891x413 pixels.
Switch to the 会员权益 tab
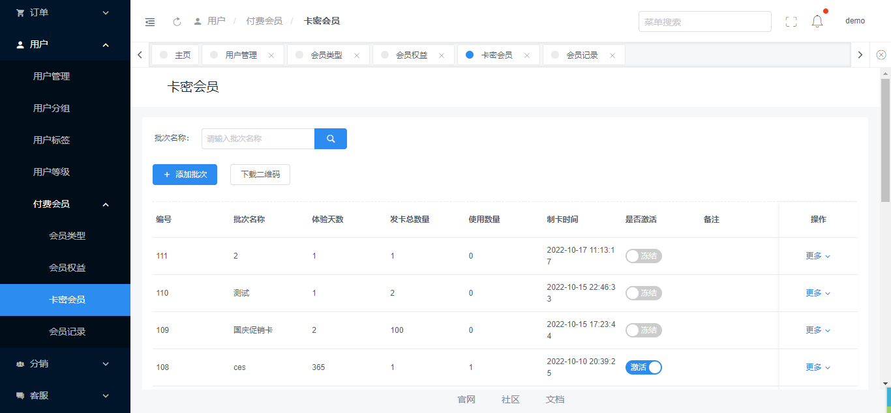[412, 55]
